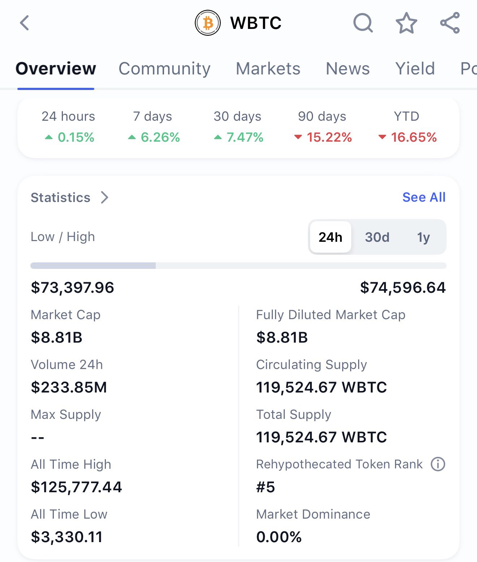Switch low/high range to 1y
Viewport: 477px width, 562px height.
point(423,237)
